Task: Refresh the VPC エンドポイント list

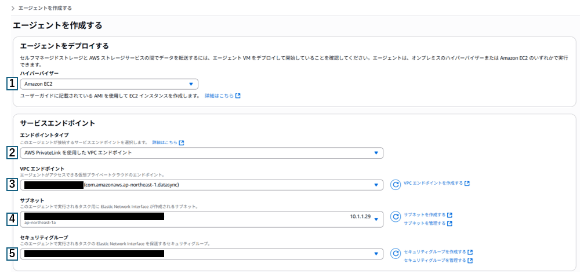Action: coord(396,185)
